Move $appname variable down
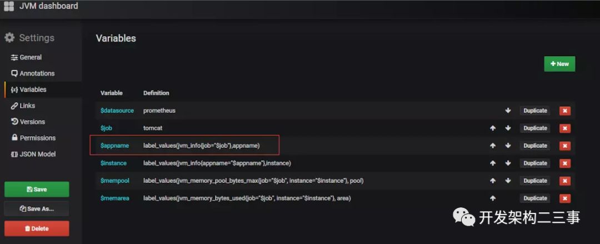600x244 pixels. [x=508, y=146]
